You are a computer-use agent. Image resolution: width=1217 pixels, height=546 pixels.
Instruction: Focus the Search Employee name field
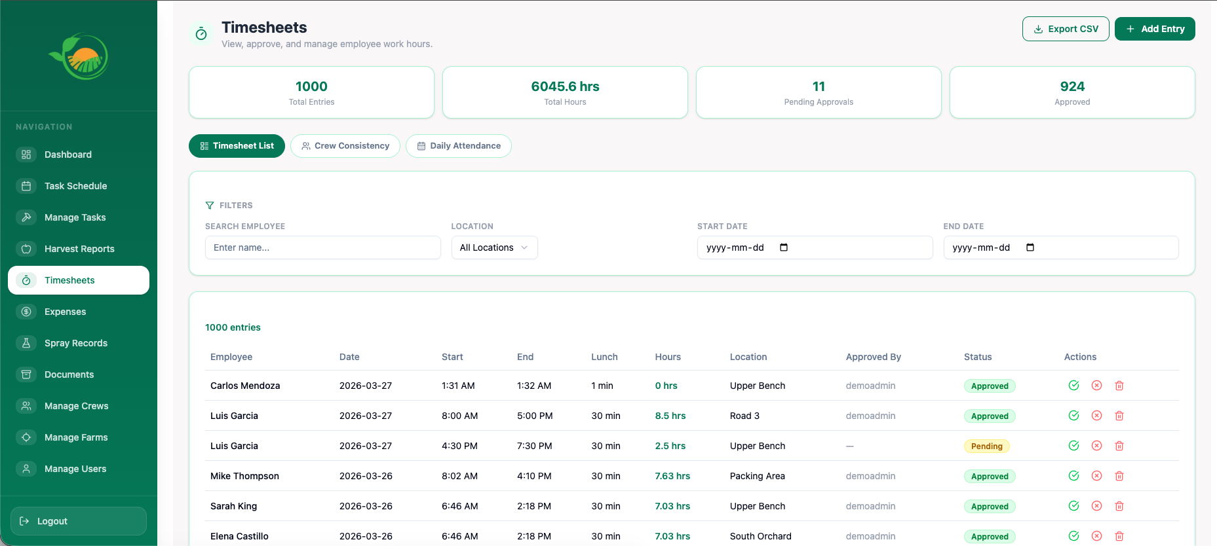(323, 247)
